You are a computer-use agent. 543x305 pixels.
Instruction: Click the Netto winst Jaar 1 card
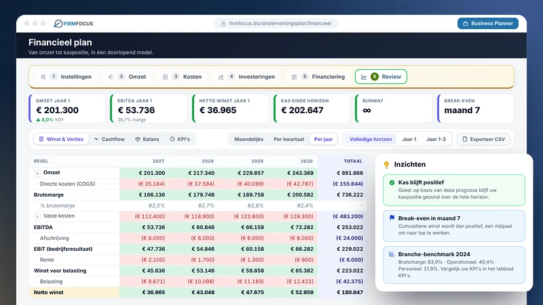pyautogui.click(x=230, y=108)
